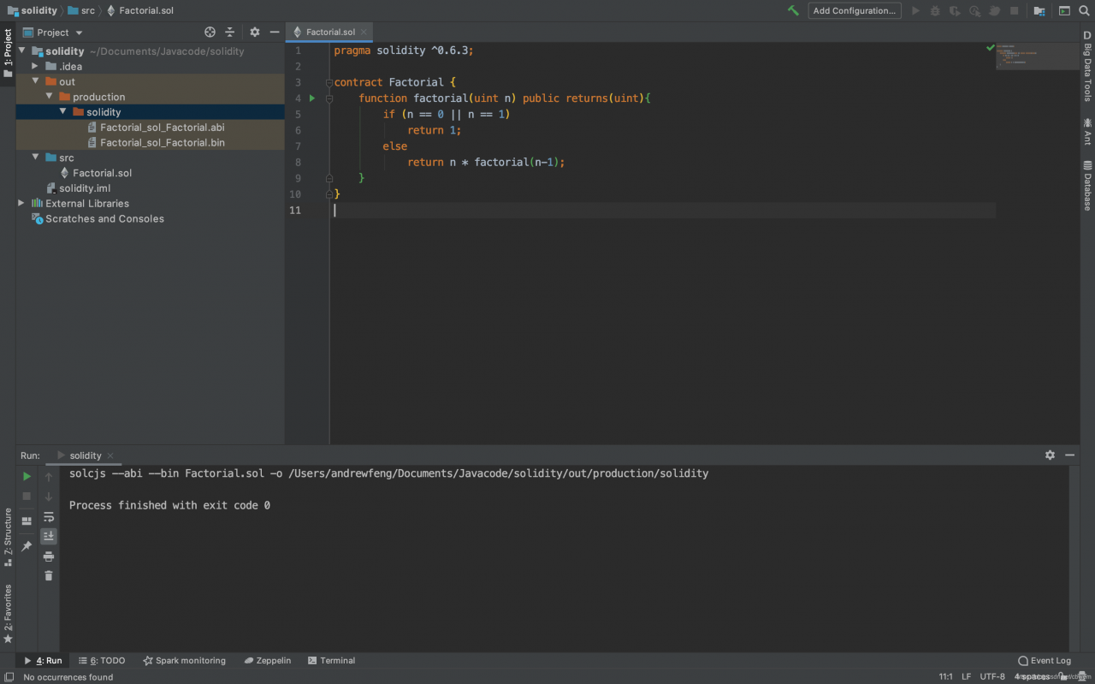Viewport: 1095px width, 684px height.
Task: Click the run gutter arrow beside line 4
Action: point(312,98)
